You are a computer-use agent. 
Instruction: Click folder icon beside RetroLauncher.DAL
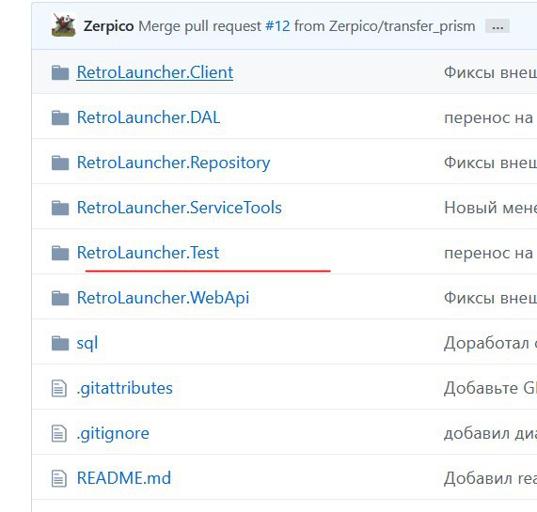pyautogui.click(x=60, y=117)
